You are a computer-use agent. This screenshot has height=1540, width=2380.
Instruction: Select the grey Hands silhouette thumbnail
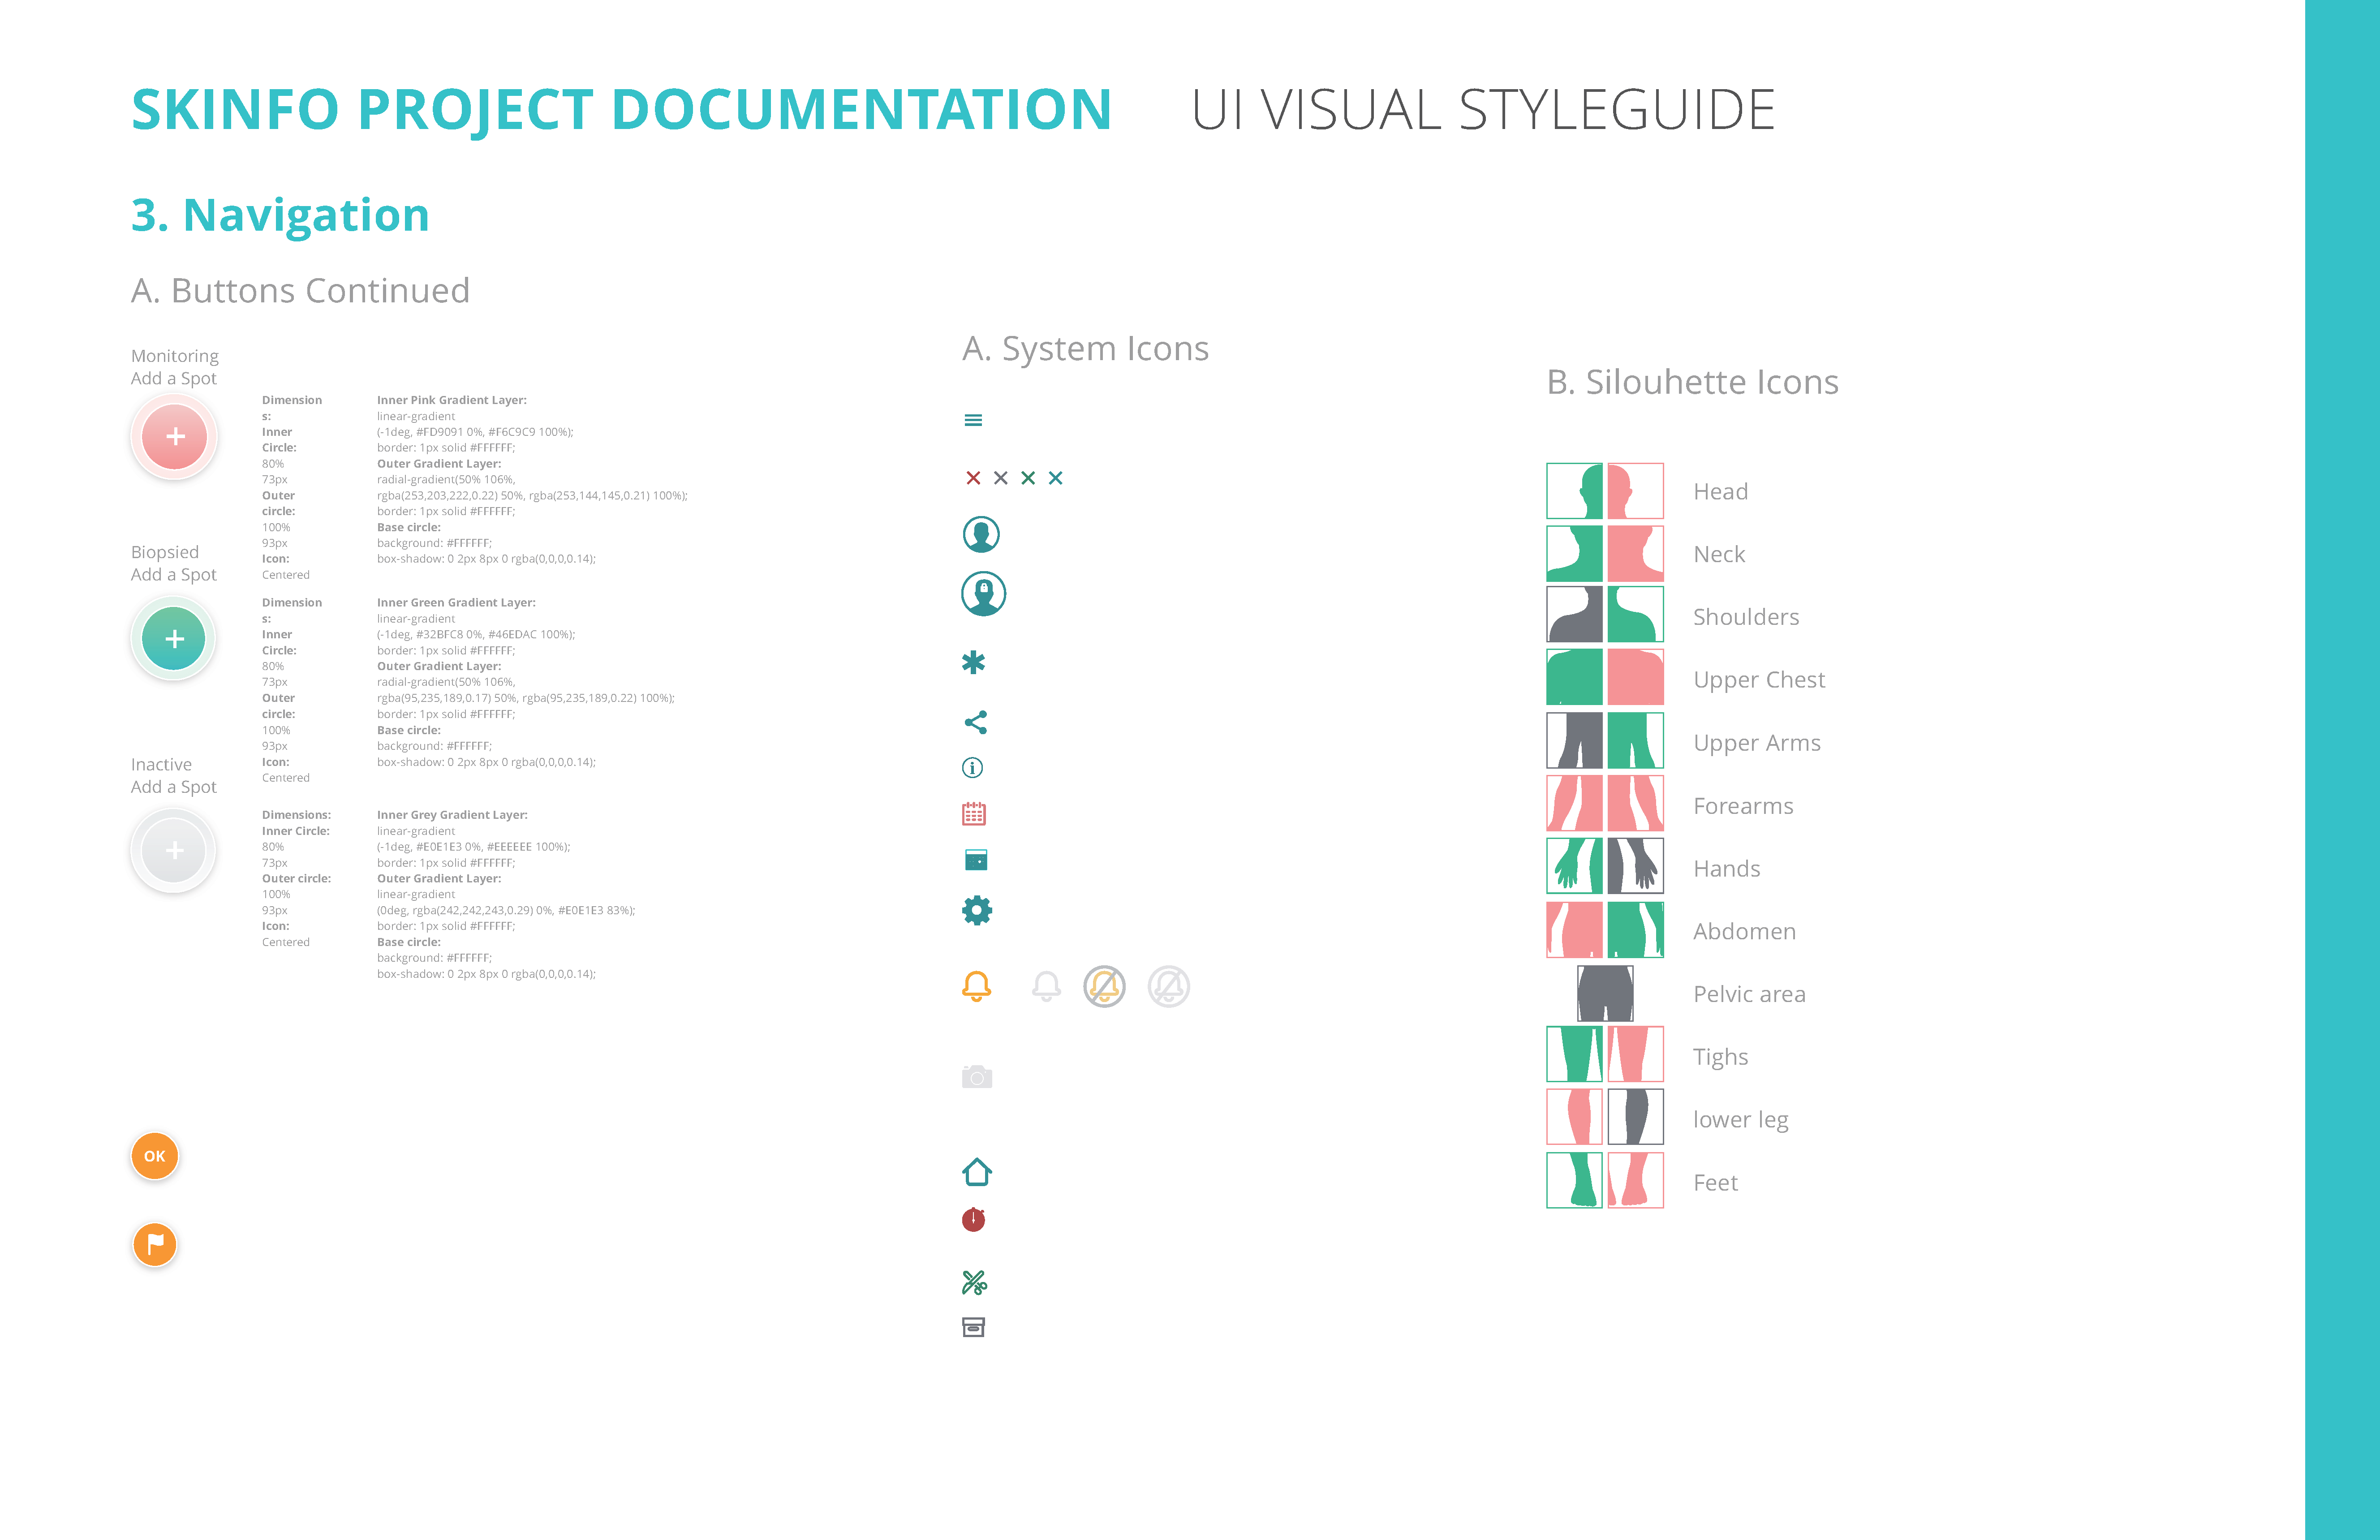coord(1636,866)
